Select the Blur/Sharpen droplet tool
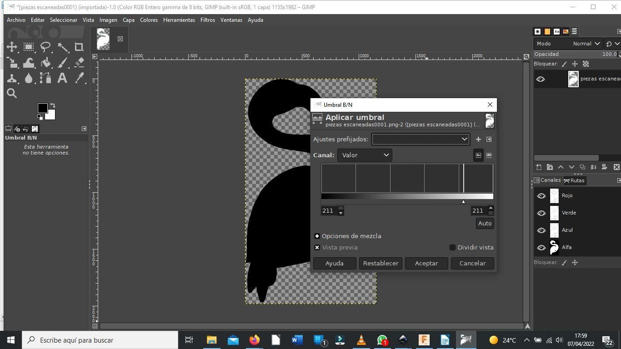 (x=29, y=78)
